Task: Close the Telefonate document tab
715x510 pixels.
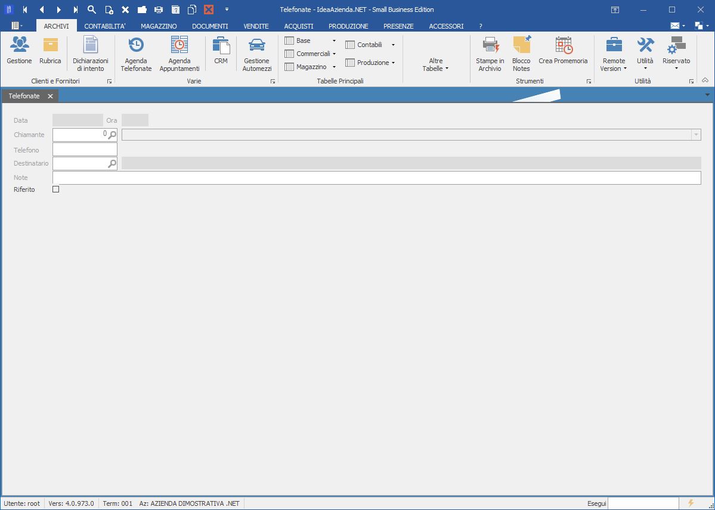Action: click(x=50, y=96)
